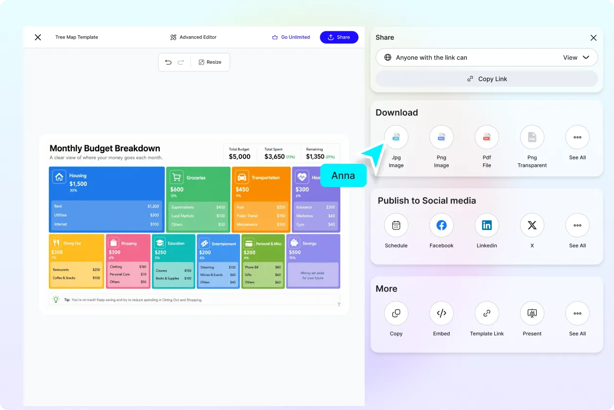Click the Rent $1,200 row
Image resolution: width=614 pixels, height=410 pixels.
click(x=107, y=206)
